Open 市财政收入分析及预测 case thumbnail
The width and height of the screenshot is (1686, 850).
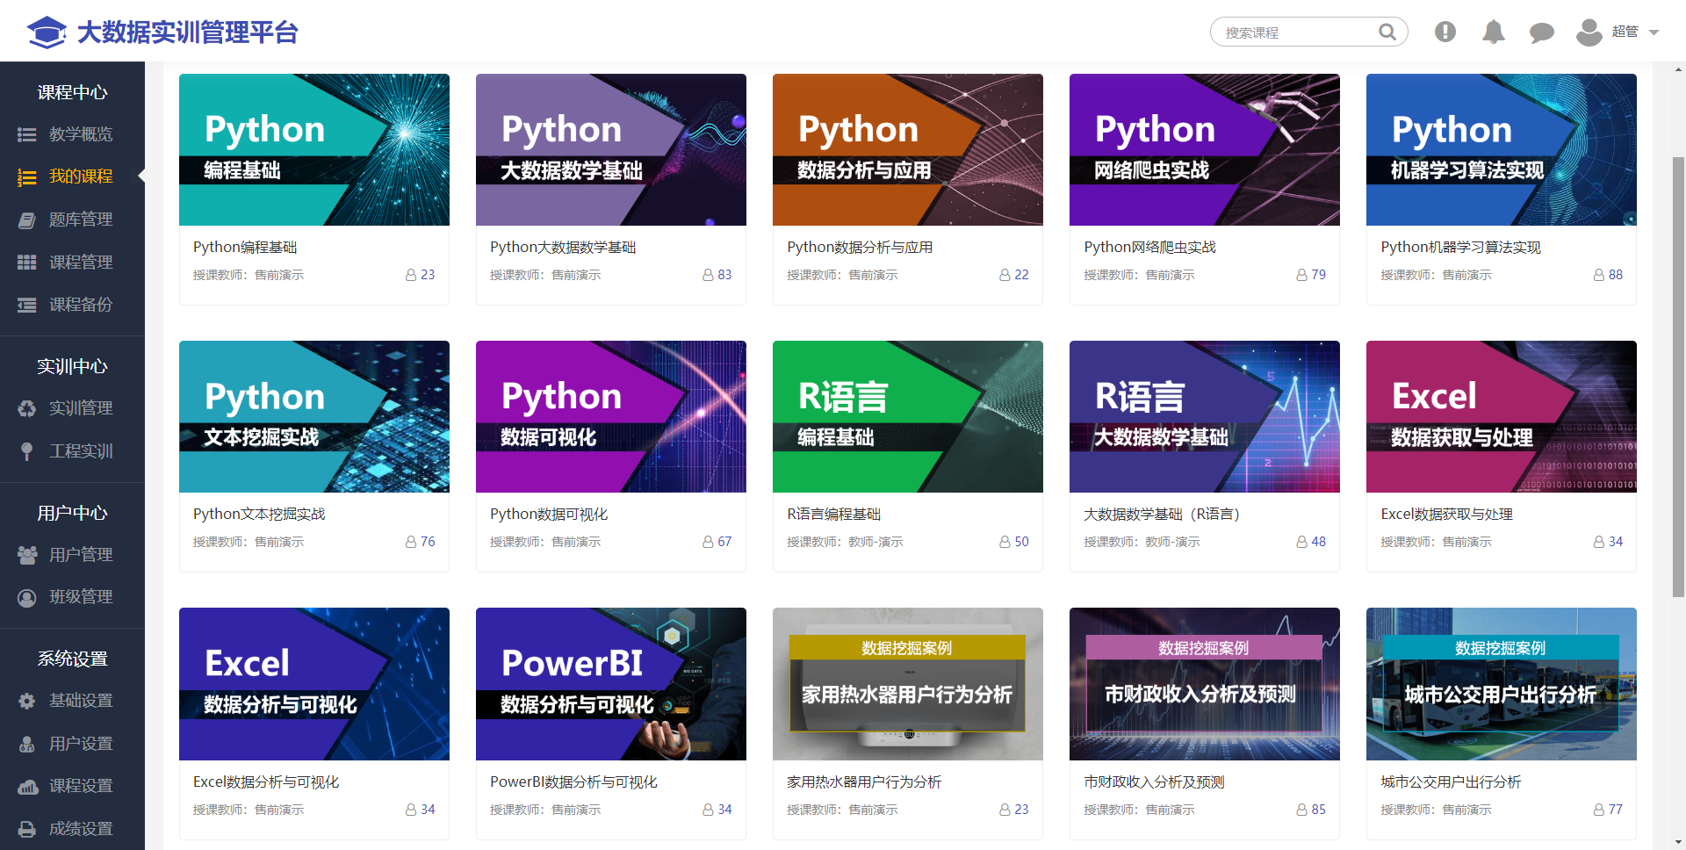pyautogui.click(x=1205, y=684)
